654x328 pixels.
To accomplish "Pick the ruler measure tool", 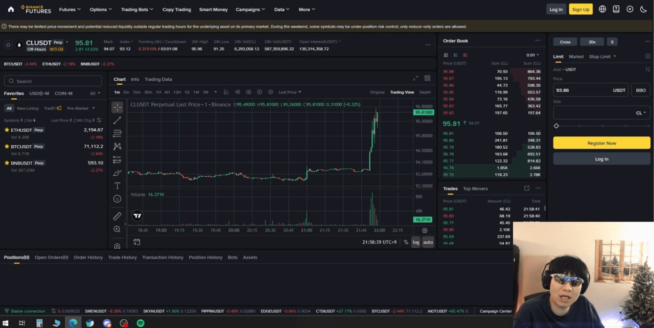I will [117, 216].
